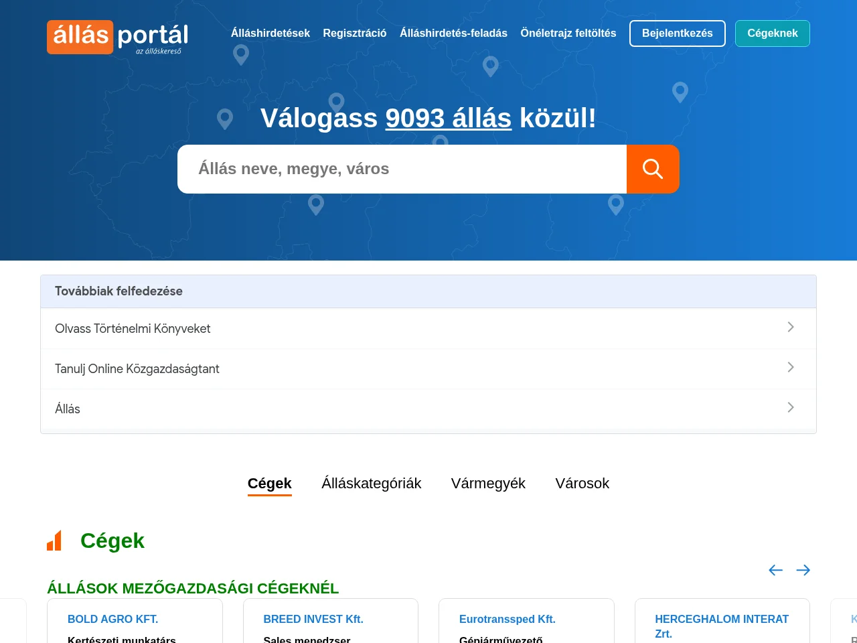Open Álláshirdetés-feladás in the navigation
Image resolution: width=857 pixels, height=643 pixels.
coord(453,33)
